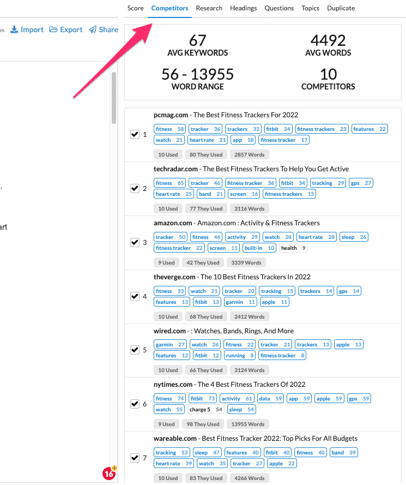This screenshot has width=406, height=485.
Task: Click the Import download icon
Action: click(13, 29)
